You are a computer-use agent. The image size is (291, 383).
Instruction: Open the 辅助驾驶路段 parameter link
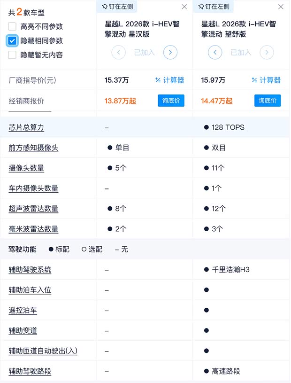[x=30, y=371]
